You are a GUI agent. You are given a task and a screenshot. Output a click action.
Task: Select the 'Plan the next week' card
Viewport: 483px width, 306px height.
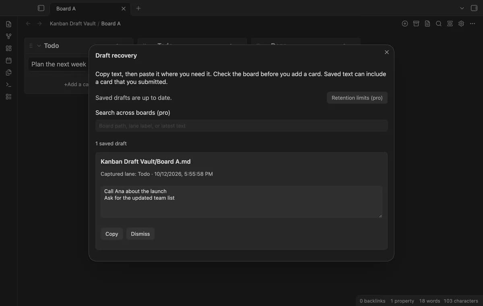pos(59,64)
